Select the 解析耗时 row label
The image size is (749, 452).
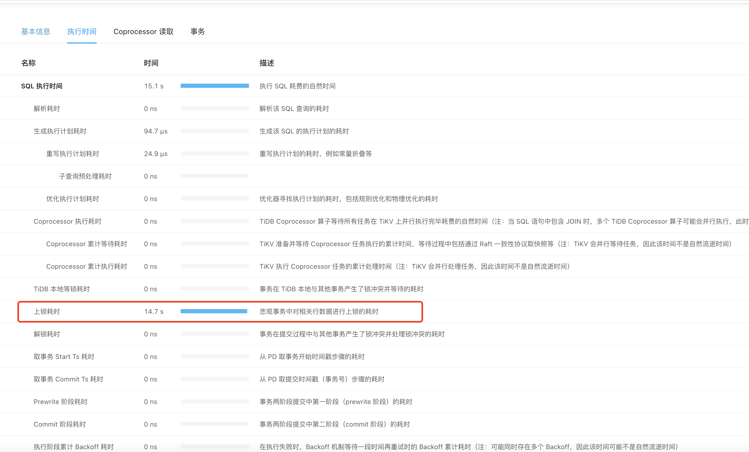click(47, 109)
